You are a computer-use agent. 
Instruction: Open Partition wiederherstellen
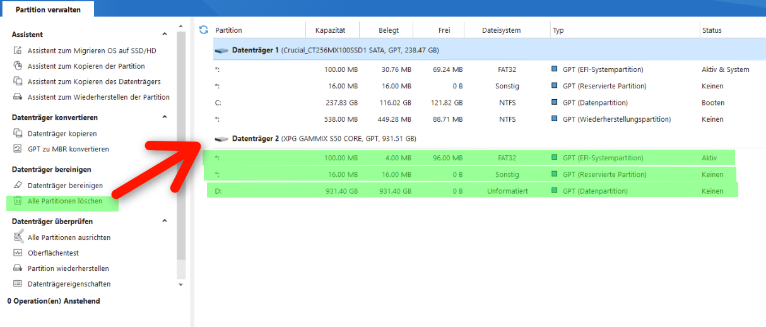(68, 268)
